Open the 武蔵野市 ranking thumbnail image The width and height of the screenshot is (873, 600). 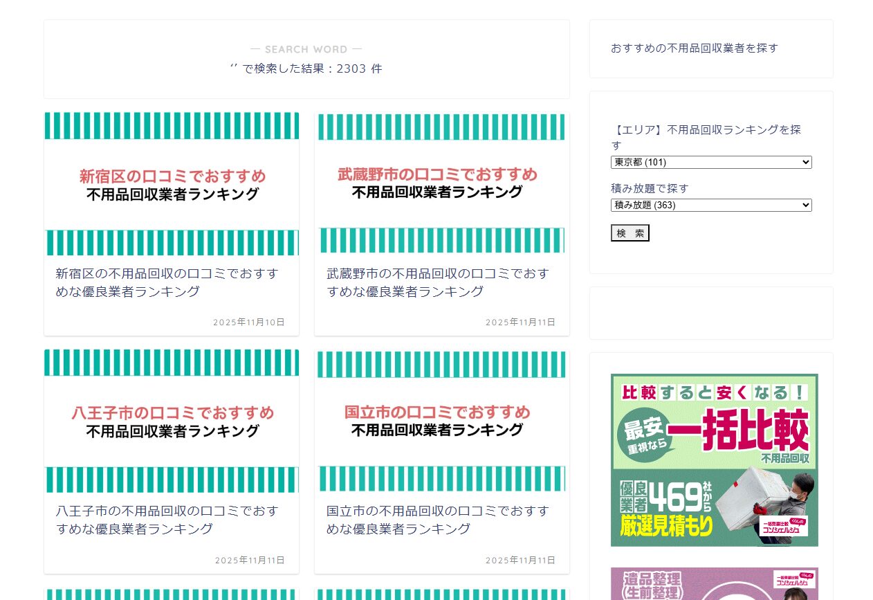pos(442,183)
